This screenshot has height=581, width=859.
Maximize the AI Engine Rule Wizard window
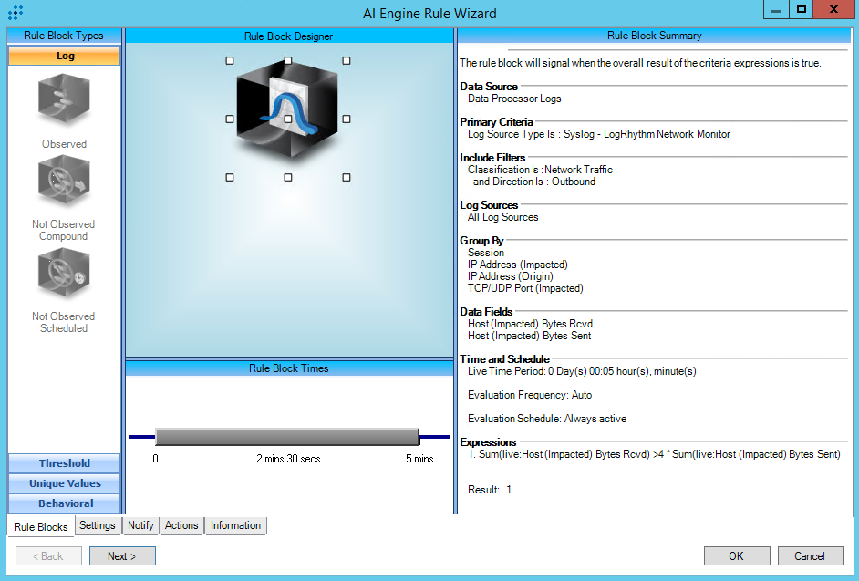(x=802, y=9)
